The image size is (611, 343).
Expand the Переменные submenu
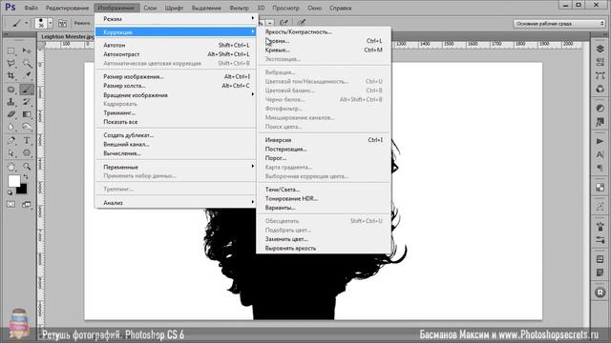tap(176, 167)
